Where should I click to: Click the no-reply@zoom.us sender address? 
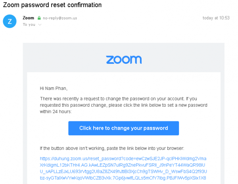58,18
